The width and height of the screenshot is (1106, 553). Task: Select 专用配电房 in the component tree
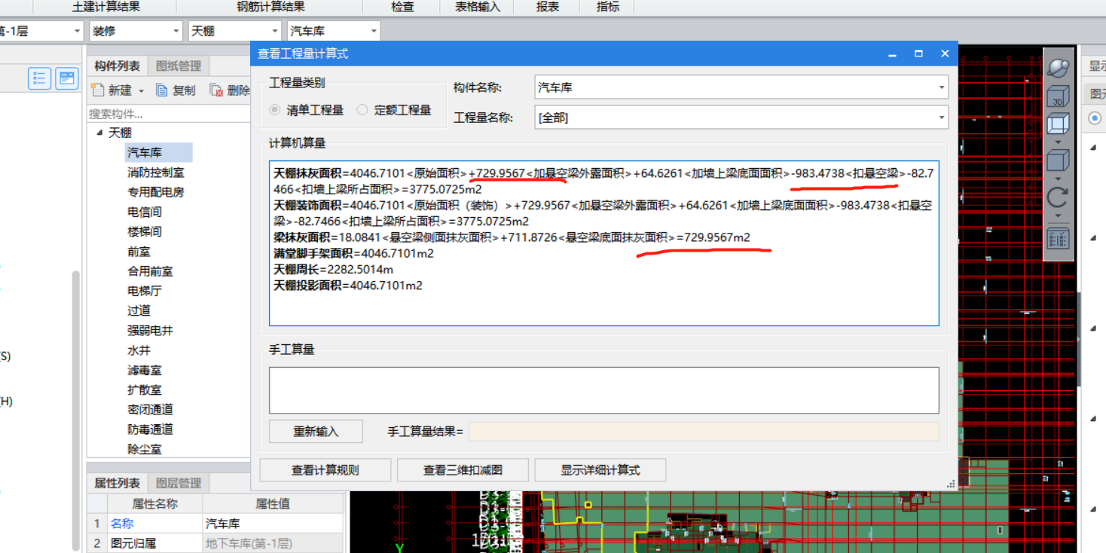[156, 192]
